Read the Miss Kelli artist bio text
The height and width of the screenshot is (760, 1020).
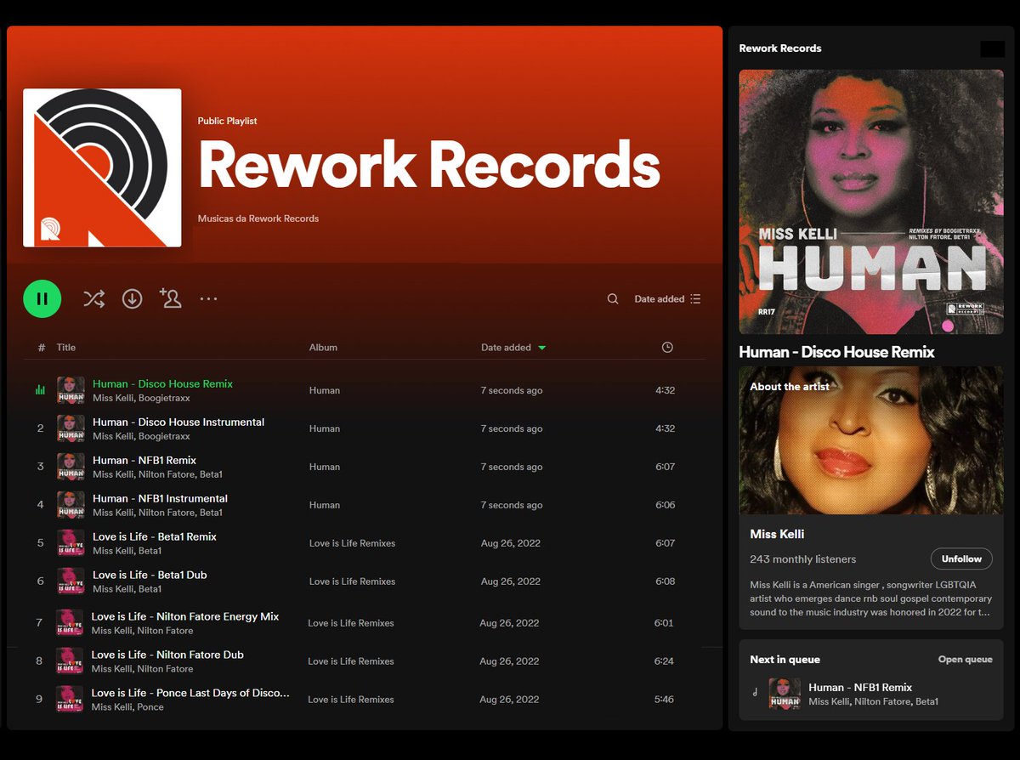870,598
